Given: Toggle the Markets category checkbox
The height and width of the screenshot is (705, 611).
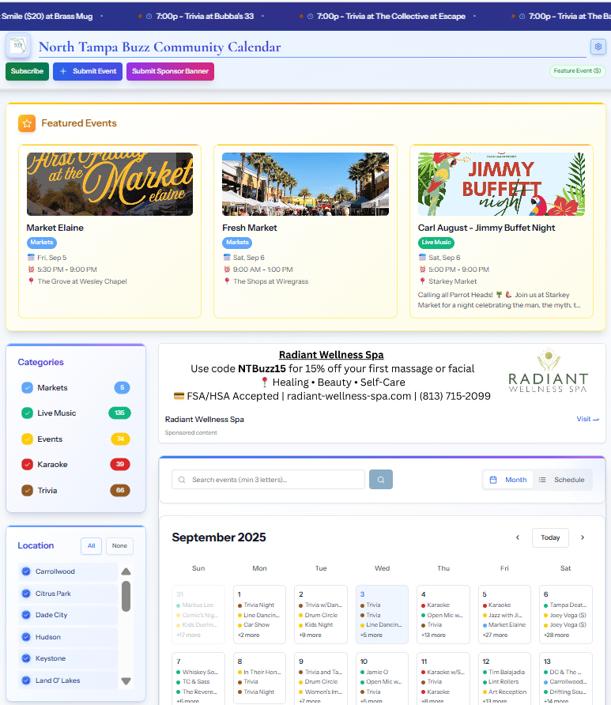Looking at the screenshot, I should coord(28,387).
